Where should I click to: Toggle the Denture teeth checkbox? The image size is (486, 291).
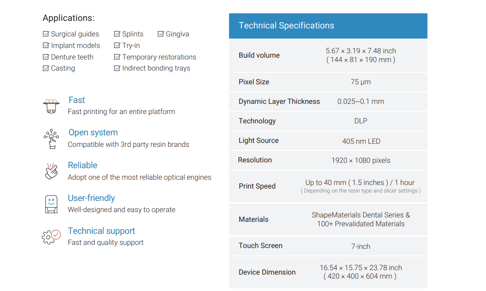tap(46, 57)
